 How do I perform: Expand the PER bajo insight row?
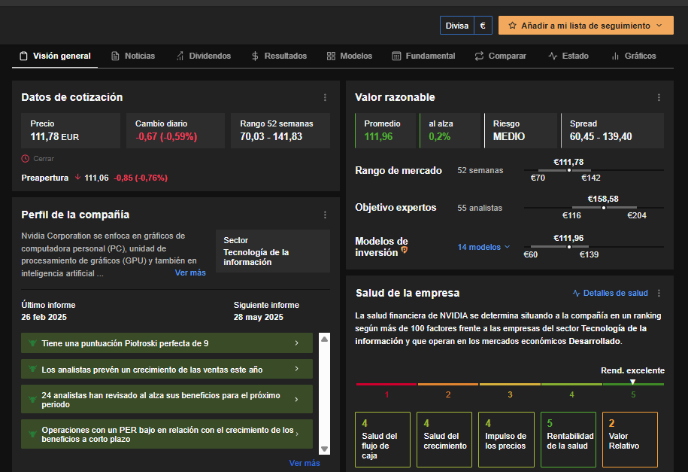167,434
